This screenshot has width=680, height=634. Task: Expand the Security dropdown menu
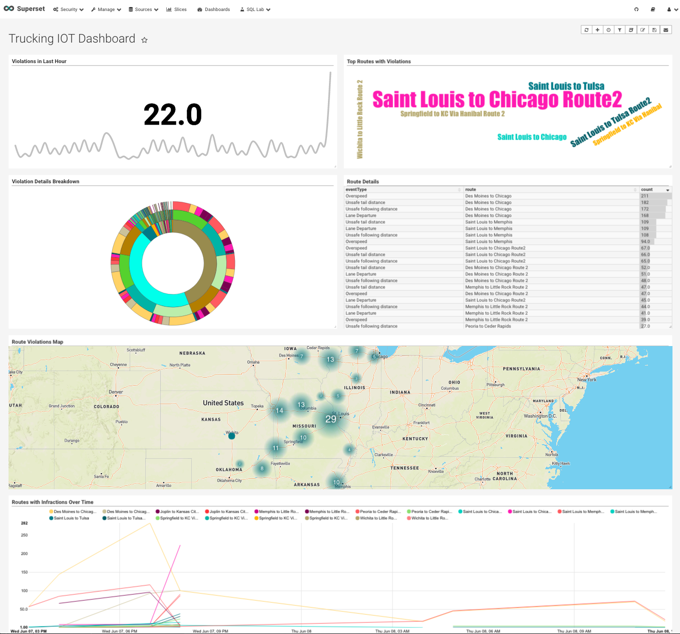[69, 10]
